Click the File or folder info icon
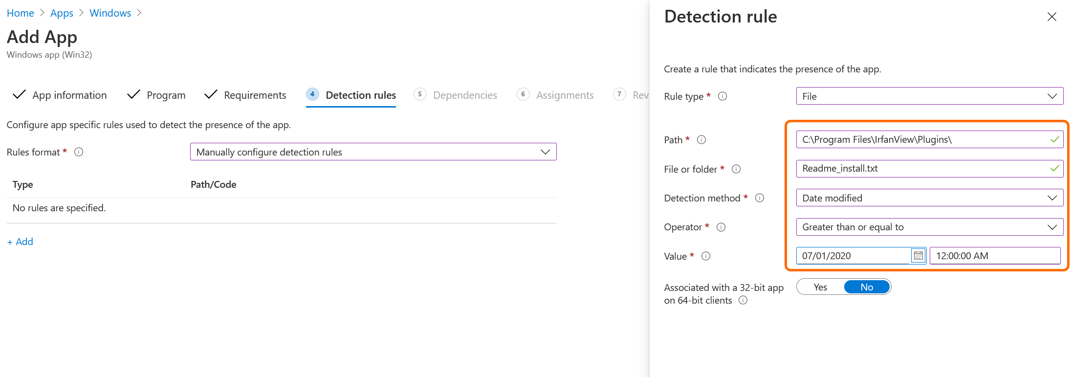1072x377 pixels. pyautogui.click(x=736, y=169)
